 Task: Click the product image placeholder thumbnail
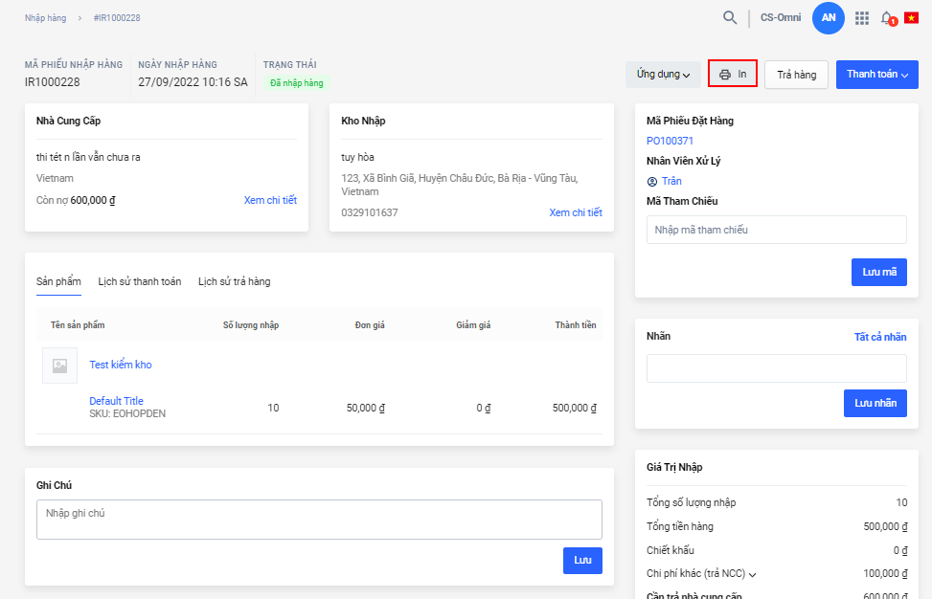[x=59, y=366]
